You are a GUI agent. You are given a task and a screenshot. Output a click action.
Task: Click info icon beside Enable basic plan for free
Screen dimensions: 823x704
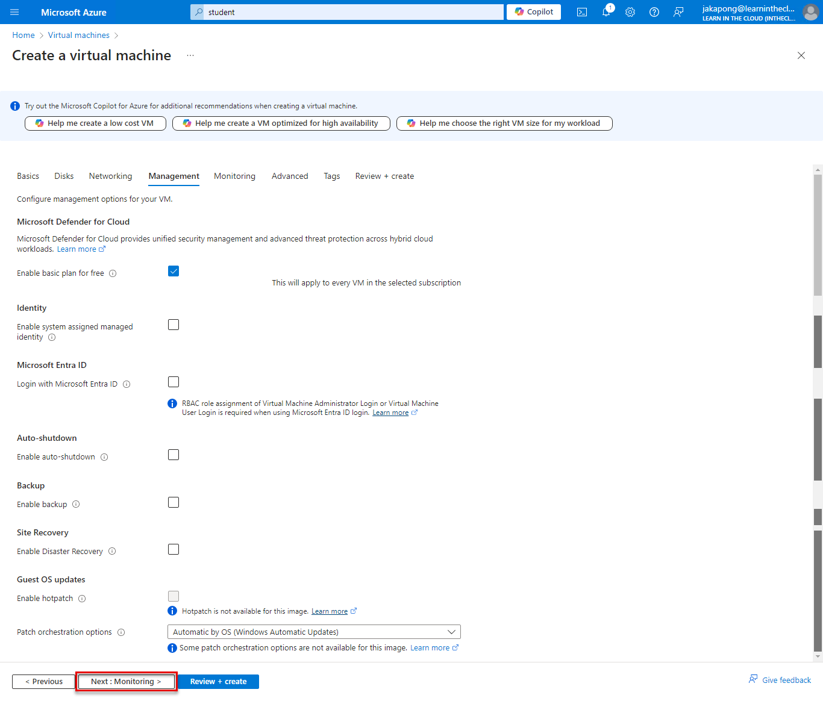tap(113, 273)
